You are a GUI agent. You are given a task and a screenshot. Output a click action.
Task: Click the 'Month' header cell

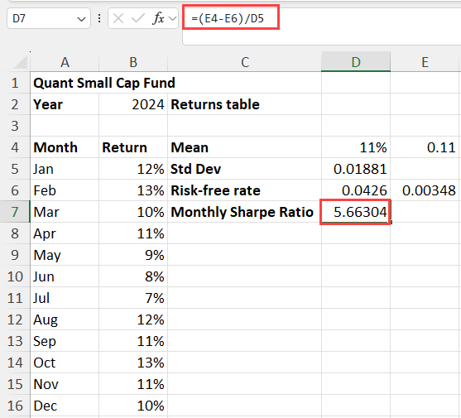pyautogui.click(x=65, y=147)
